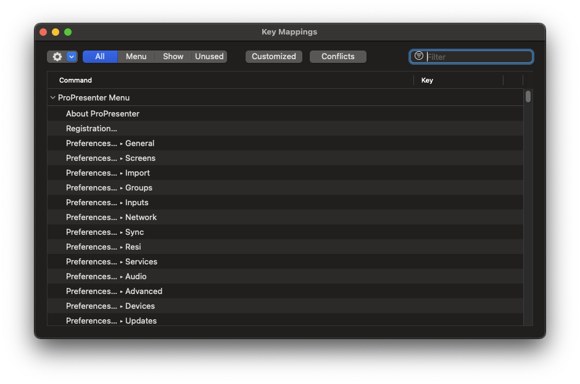This screenshot has height=384, width=580.
Task: Select Preferences... Updates row
Action: [285, 320]
